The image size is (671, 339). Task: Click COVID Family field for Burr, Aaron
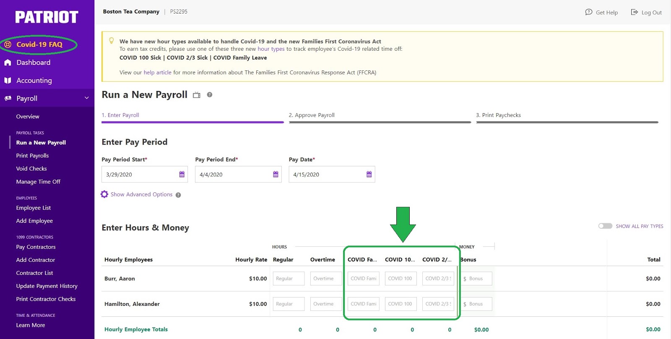pyautogui.click(x=364, y=279)
